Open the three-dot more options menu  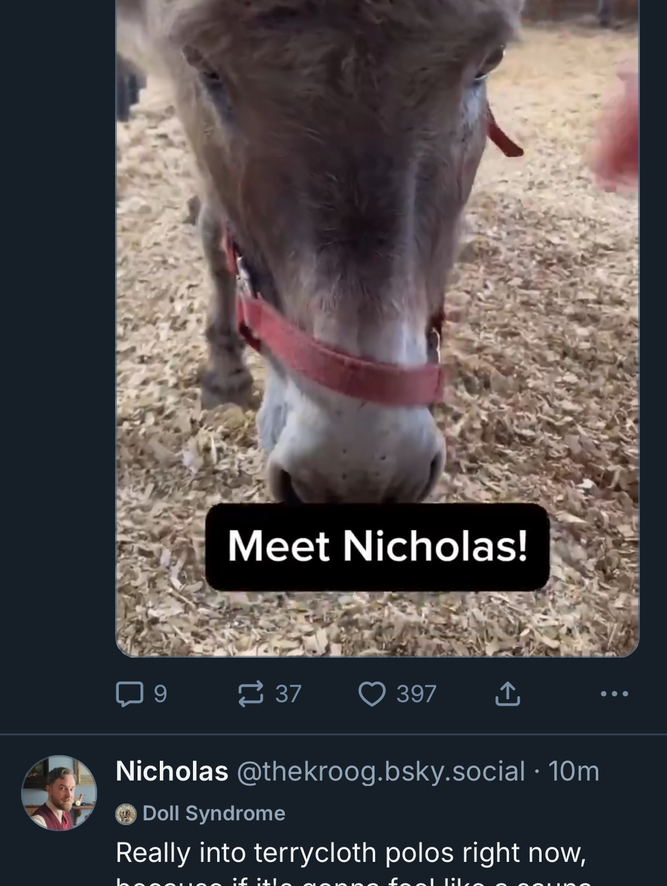(615, 694)
